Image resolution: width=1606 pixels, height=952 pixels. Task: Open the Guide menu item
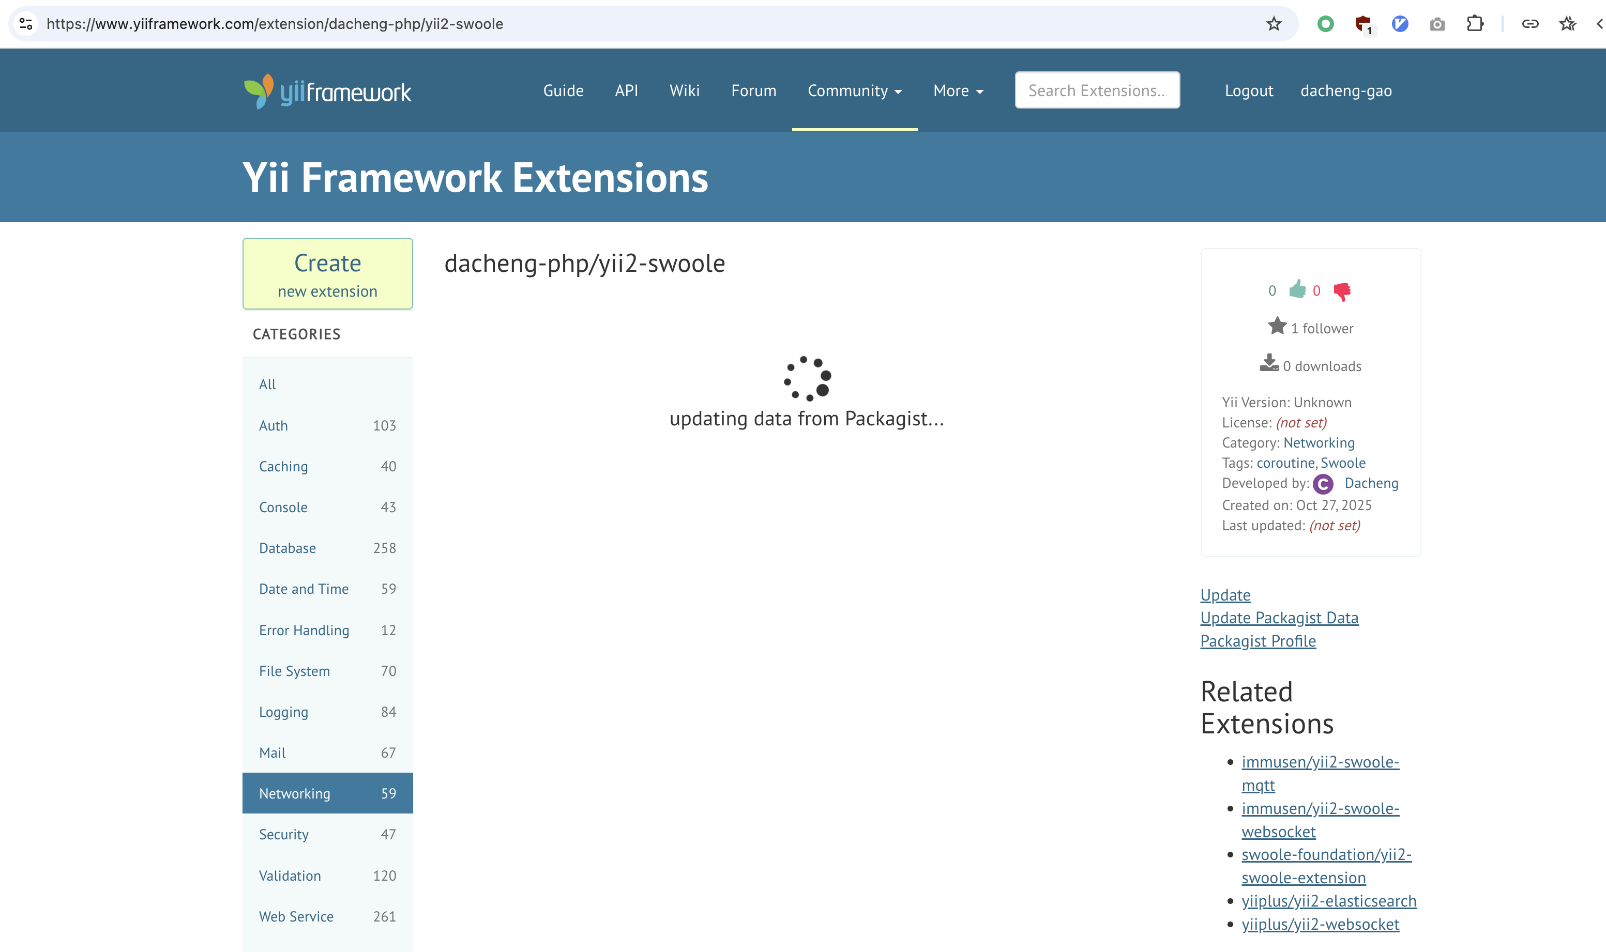pyautogui.click(x=563, y=91)
